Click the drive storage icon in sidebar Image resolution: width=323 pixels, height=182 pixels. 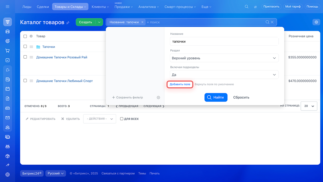coord(8,108)
